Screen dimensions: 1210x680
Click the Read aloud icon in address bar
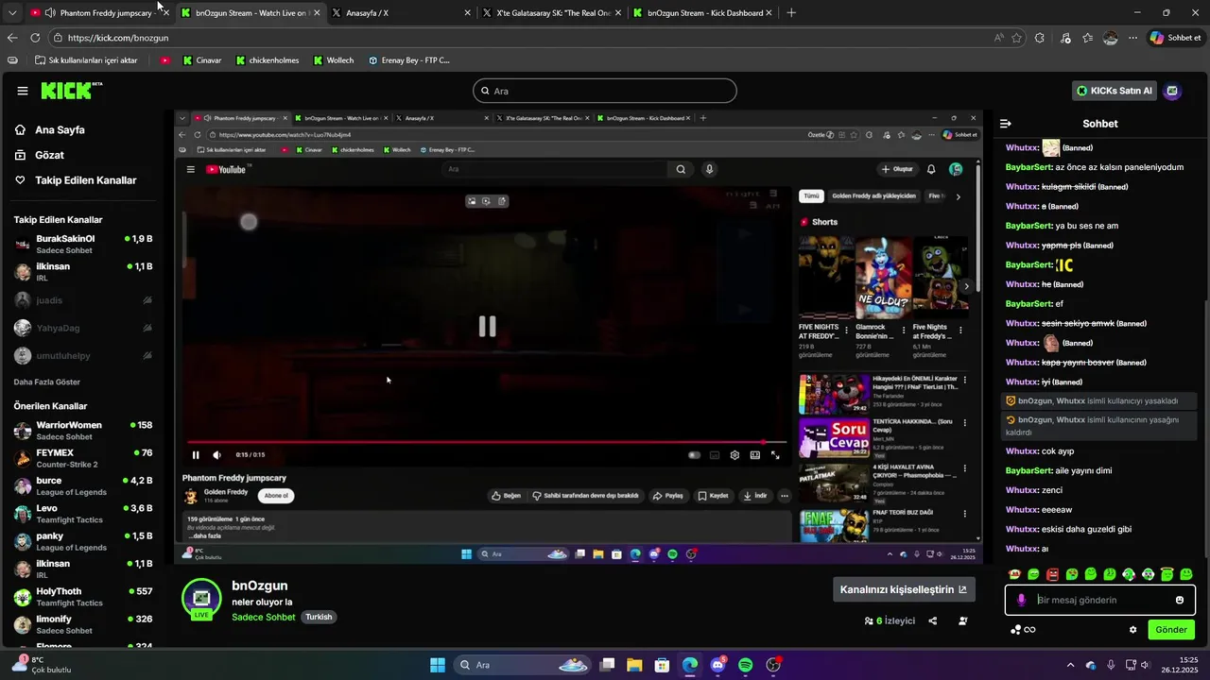(999, 38)
